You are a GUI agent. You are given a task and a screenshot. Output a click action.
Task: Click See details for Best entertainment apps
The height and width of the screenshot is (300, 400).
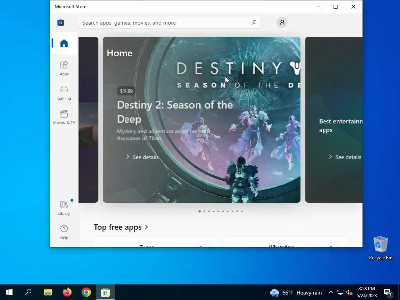pyautogui.click(x=345, y=157)
